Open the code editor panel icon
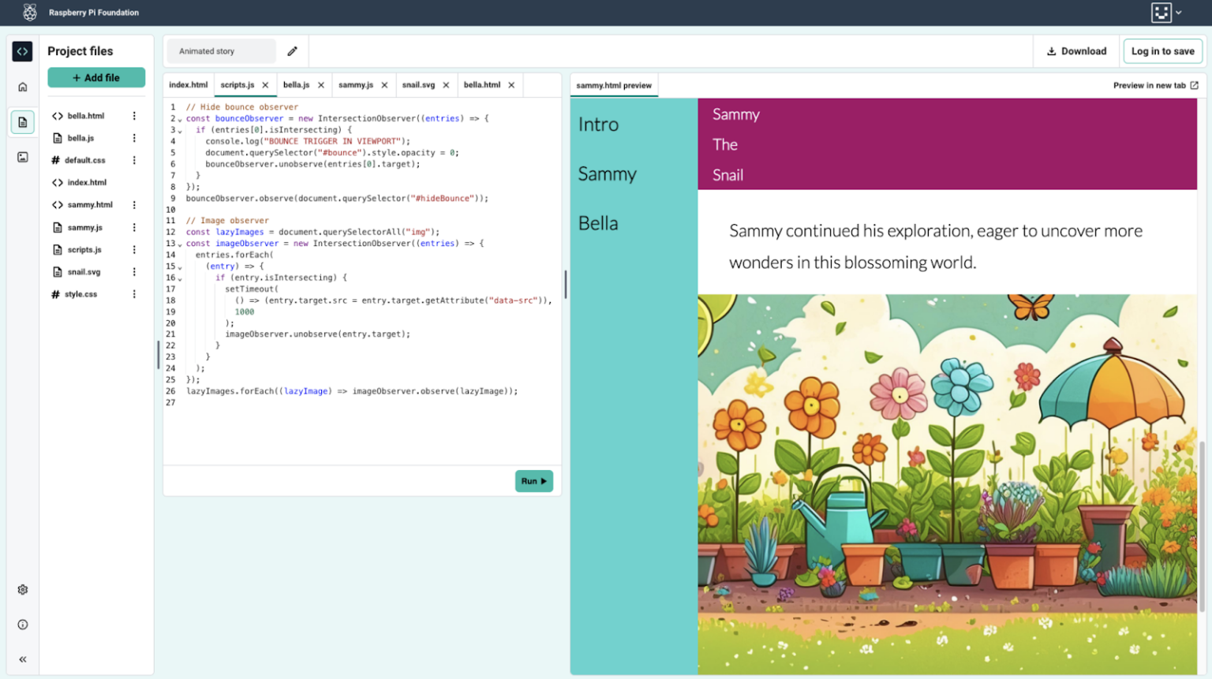 [22, 50]
